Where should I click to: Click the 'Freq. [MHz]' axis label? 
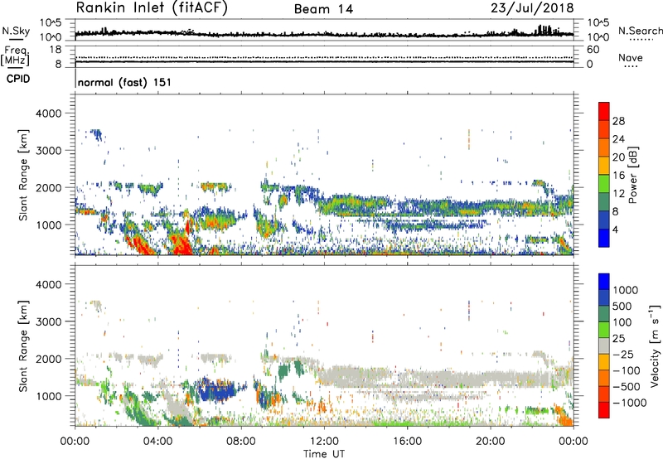(x=15, y=56)
